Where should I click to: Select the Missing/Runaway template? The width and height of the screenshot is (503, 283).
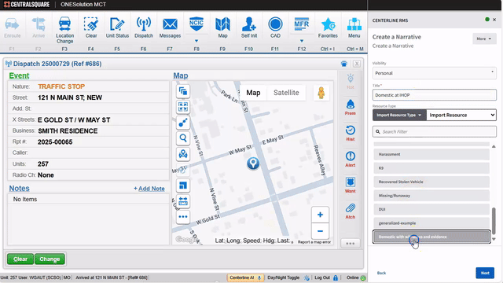(x=431, y=196)
